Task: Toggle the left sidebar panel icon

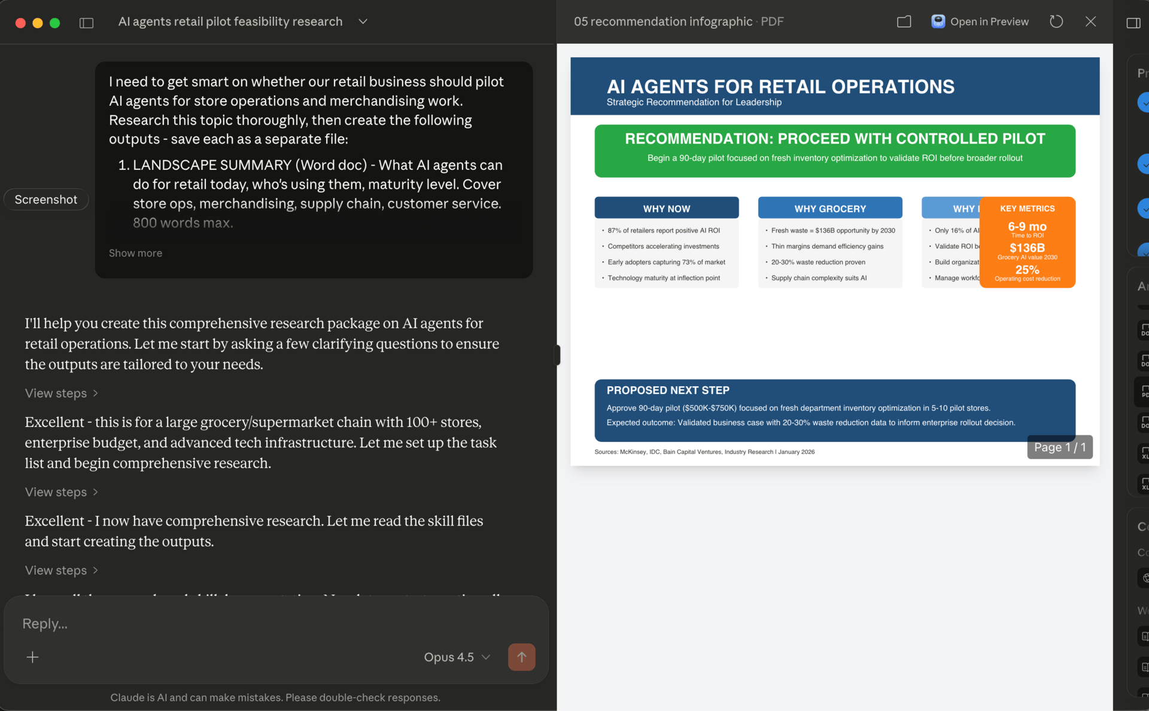Action: point(86,23)
